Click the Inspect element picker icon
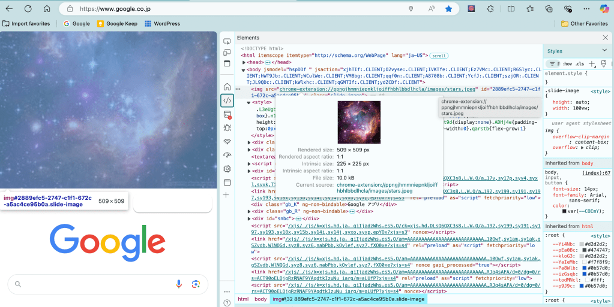The height and width of the screenshot is (307, 614). [227, 41]
